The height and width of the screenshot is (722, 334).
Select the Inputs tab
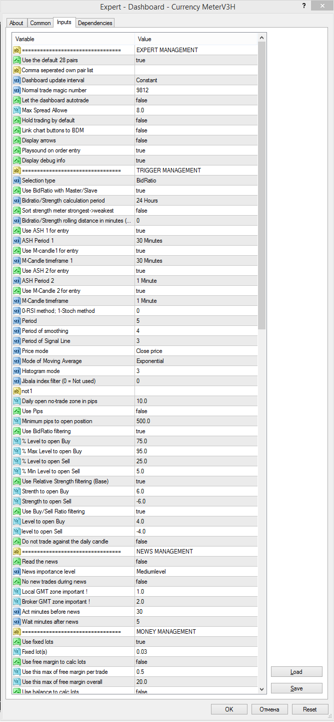(x=64, y=22)
